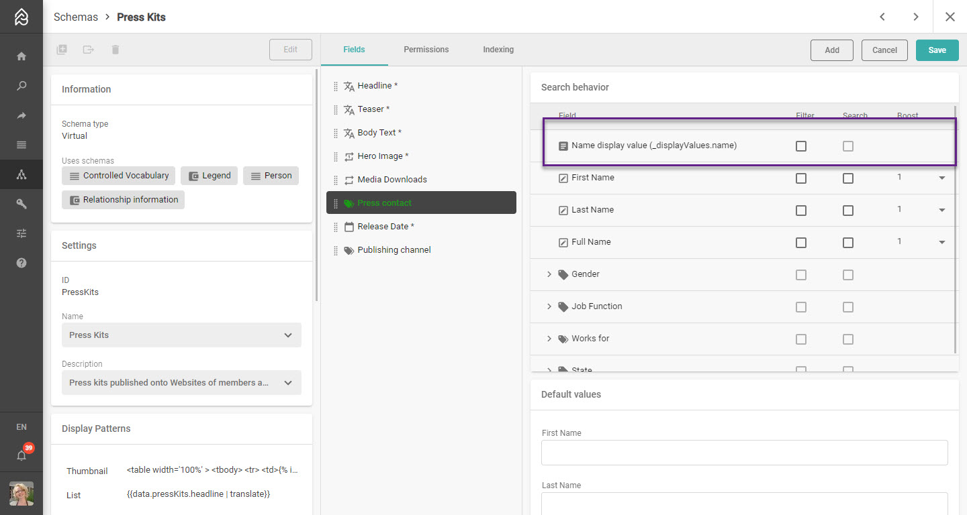Toggle Filter checkbox for Last Name
This screenshot has height=515, width=967.
tap(801, 211)
